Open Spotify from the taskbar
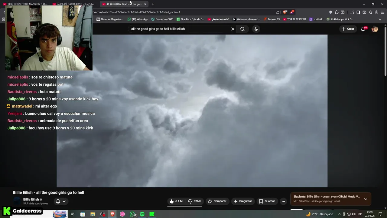Image resolution: width=387 pixels, height=218 pixels. pyautogui.click(x=142, y=214)
